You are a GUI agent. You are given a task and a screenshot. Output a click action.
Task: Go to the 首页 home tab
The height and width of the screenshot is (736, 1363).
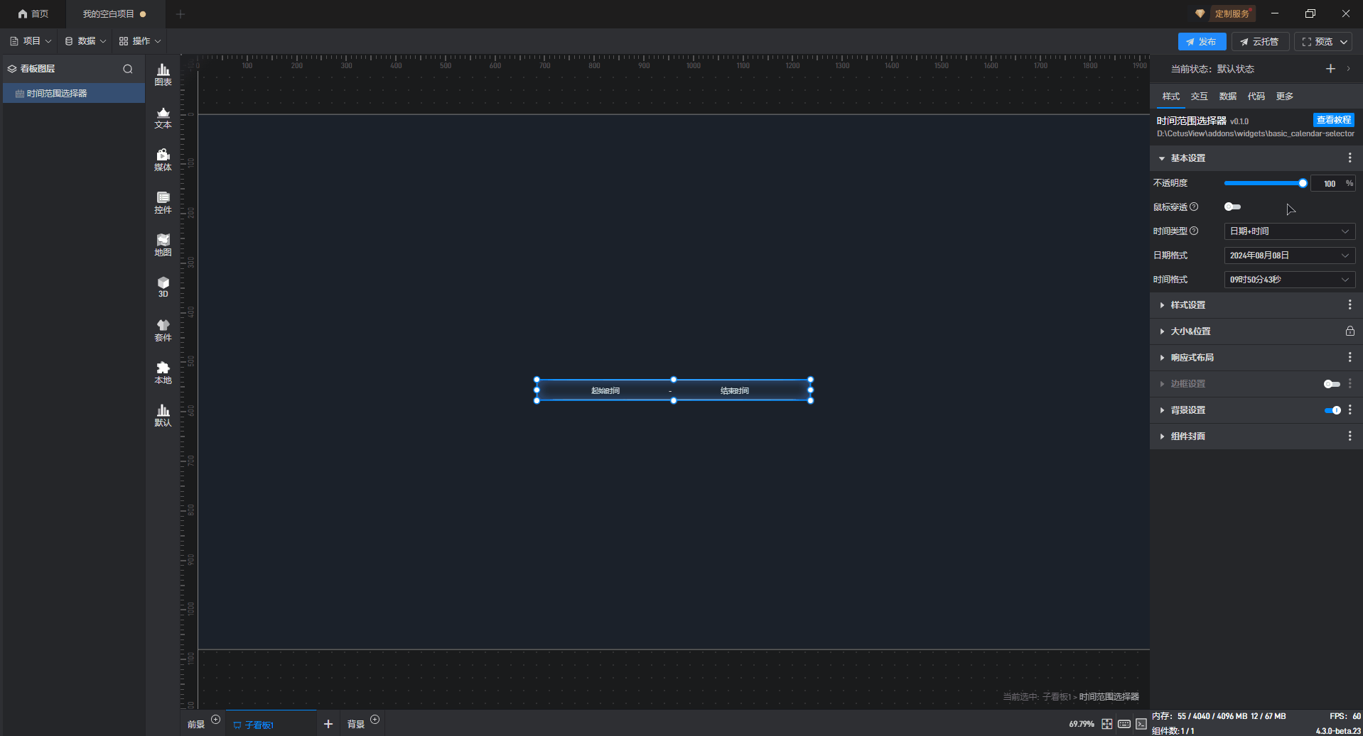click(x=33, y=14)
